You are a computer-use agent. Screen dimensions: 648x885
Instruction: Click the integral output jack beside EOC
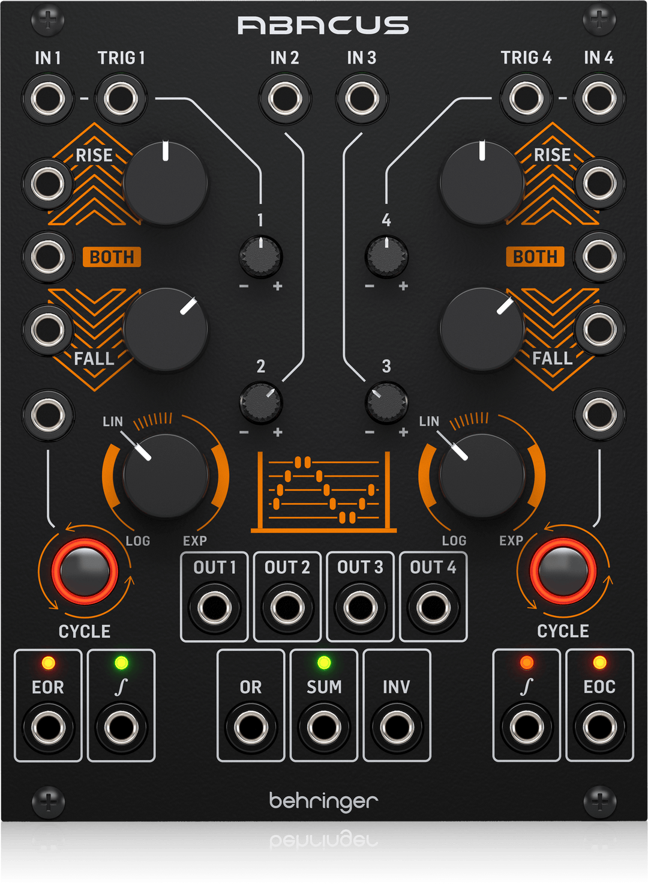(526, 727)
